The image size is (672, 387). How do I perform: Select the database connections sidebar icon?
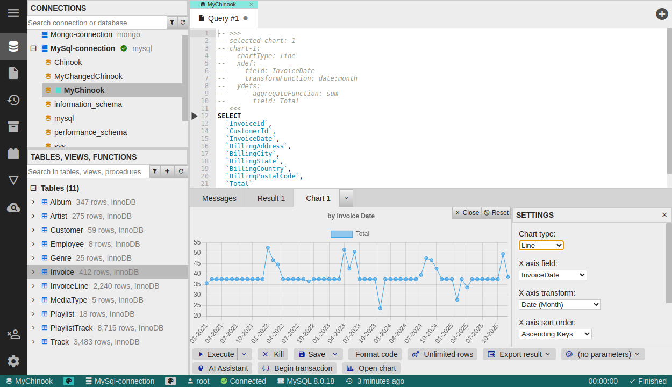tap(13, 46)
